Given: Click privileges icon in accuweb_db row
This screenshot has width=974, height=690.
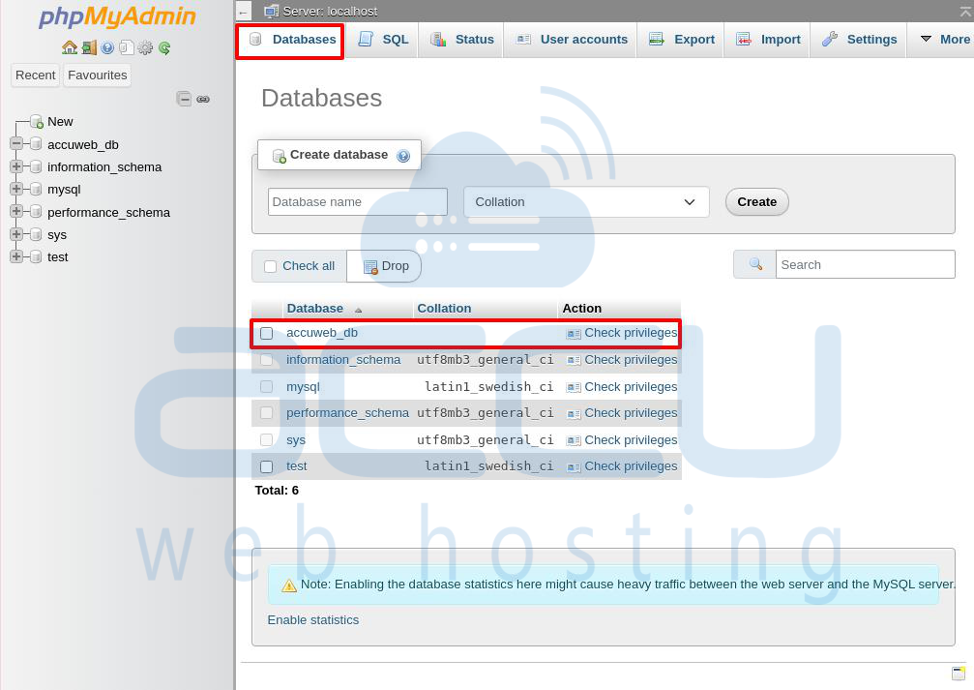Looking at the screenshot, I should (574, 334).
